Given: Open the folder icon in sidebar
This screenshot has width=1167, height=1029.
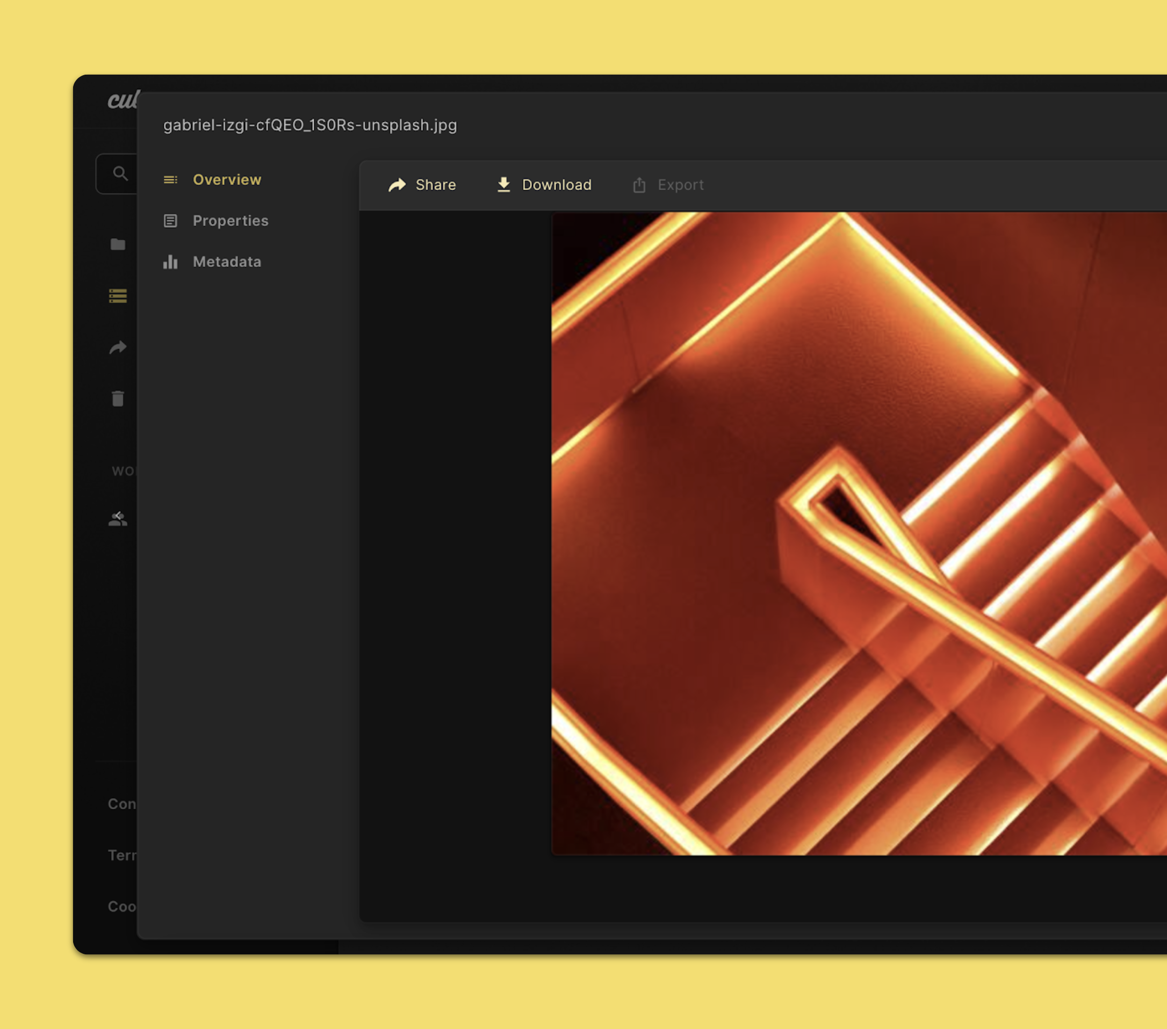Looking at the screenshot, I should 118,244.
